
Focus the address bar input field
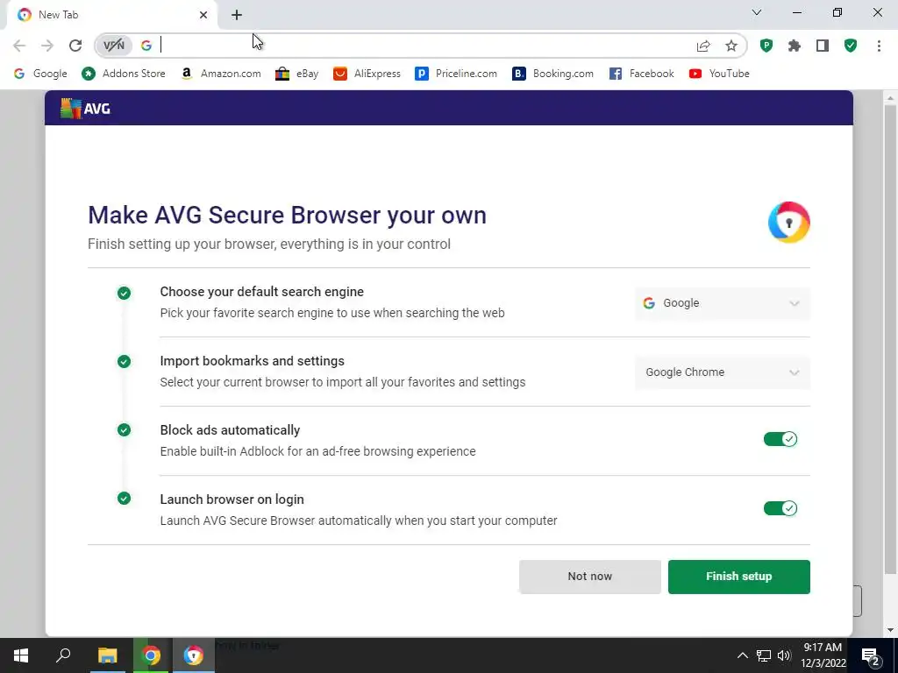pyautogui.click(x=421, y=46)
